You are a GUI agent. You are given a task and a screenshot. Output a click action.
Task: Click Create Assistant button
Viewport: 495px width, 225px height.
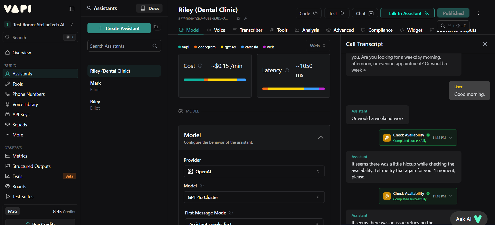119,28
